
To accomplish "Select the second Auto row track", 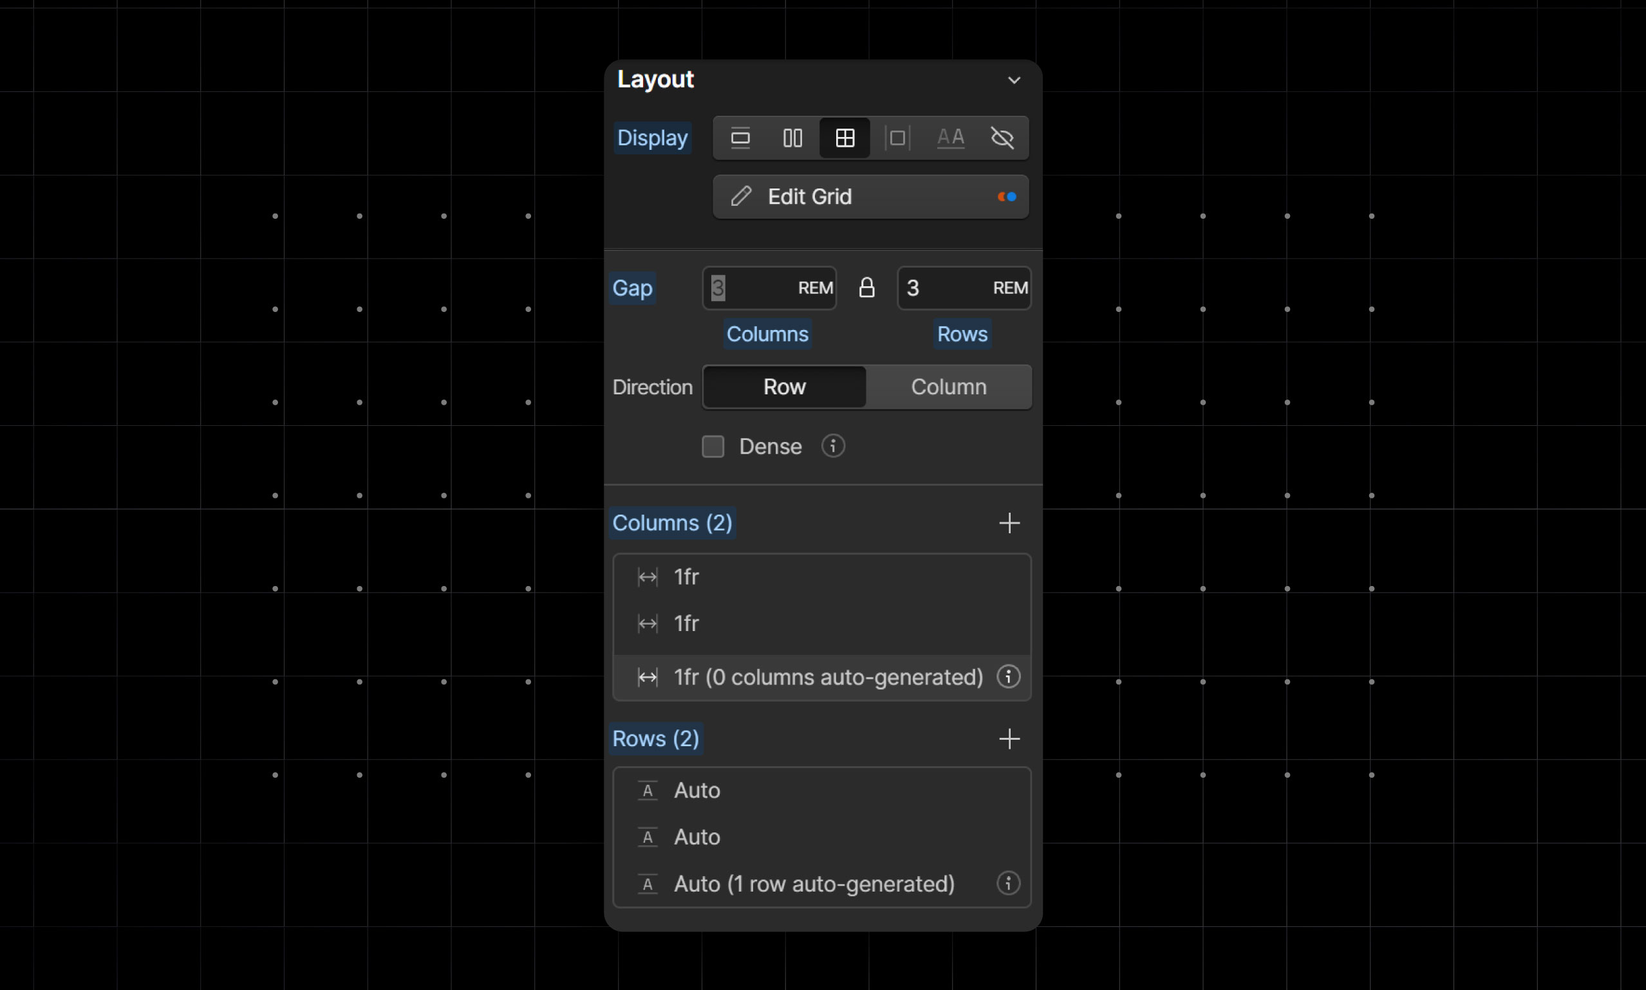I will tap(822, 838).
